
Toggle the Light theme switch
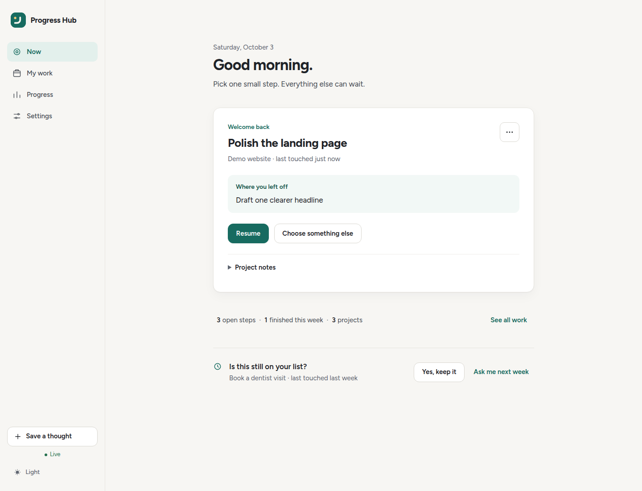[27, 472]
